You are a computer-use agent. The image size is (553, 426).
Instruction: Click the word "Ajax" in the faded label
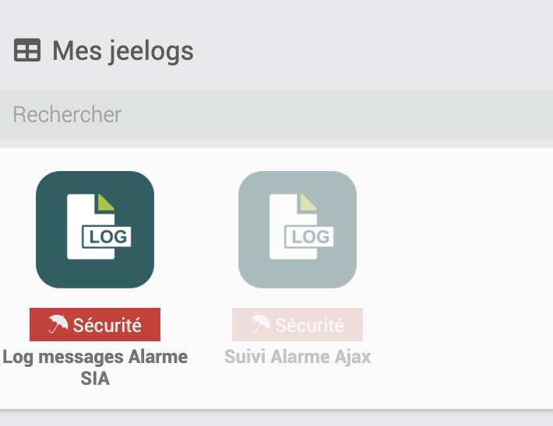point(354,358)
